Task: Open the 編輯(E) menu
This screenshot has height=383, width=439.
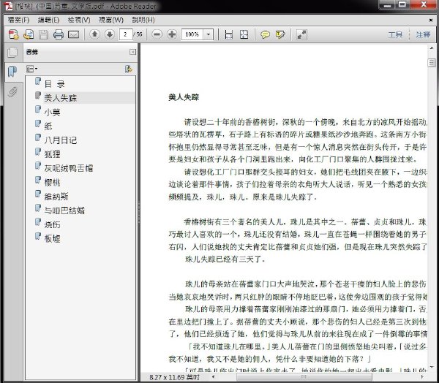Action: [48, 20]
